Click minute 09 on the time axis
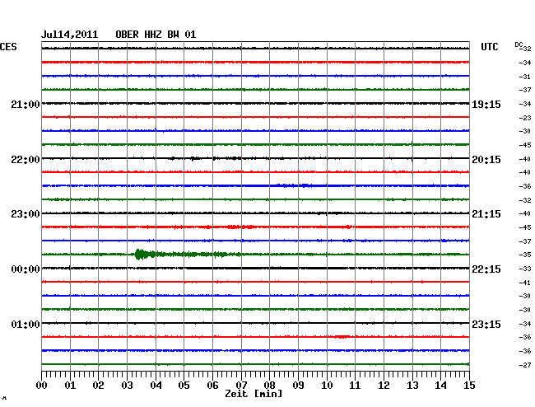 (x=298, y=386)
